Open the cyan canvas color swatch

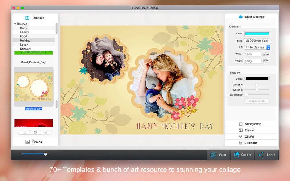[257, 34]
